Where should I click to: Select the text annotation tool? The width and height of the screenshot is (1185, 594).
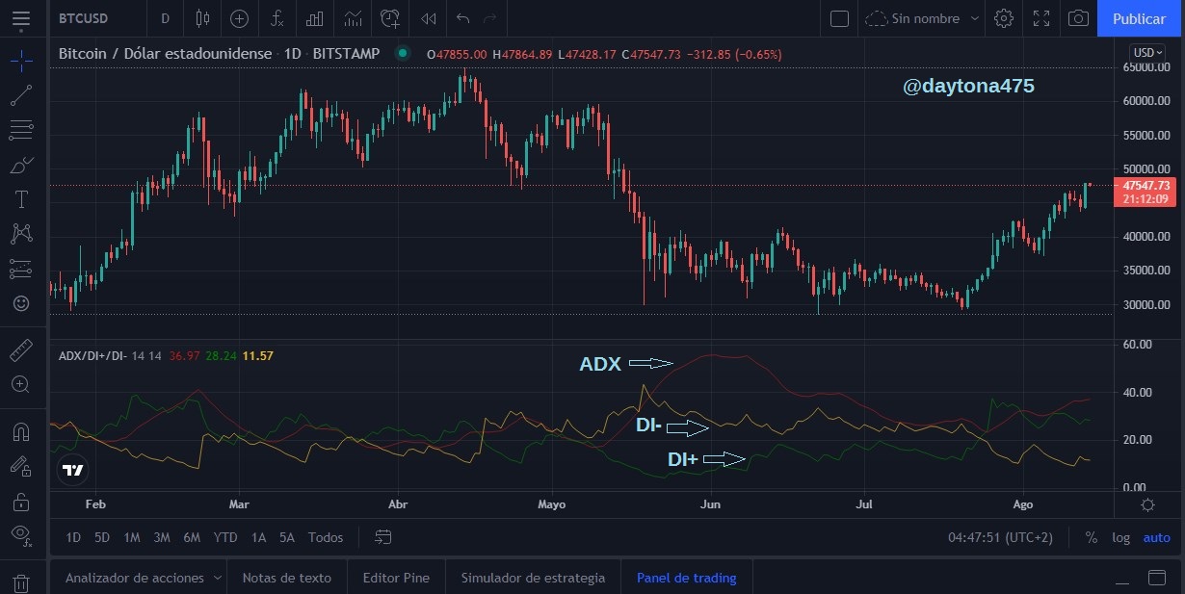pos(21,199)
